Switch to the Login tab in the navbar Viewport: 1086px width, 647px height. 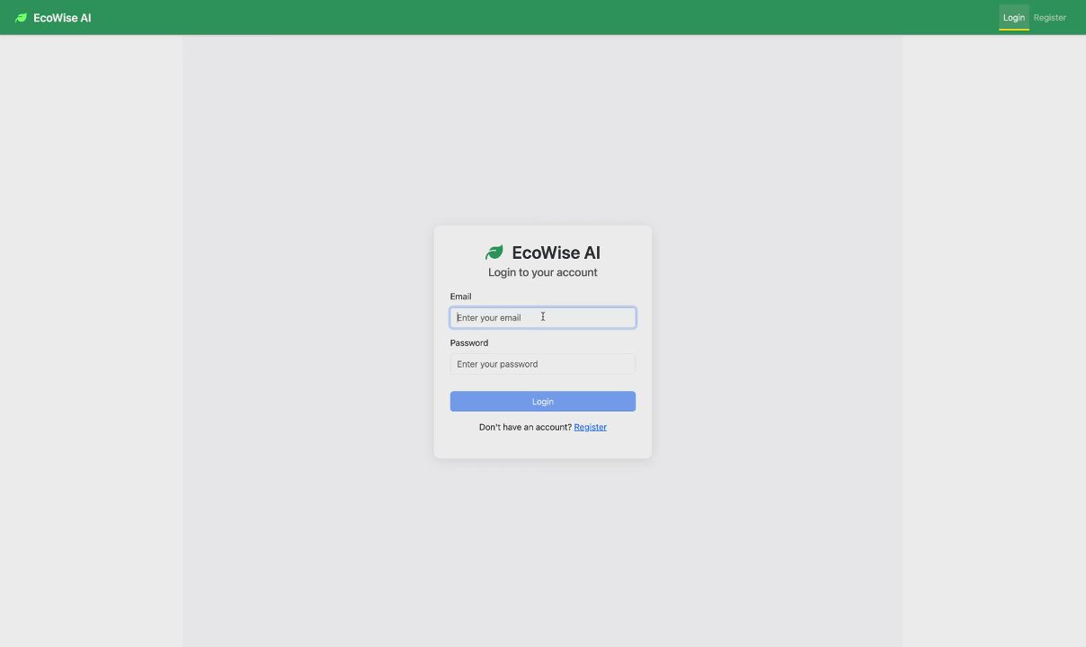click(1014, 17)
